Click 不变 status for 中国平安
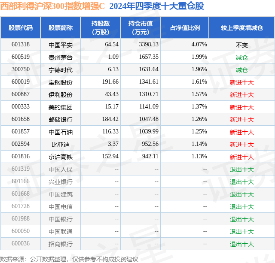Image resolution: width=275 pixels, height=263 pixels. tap(241, 45)
